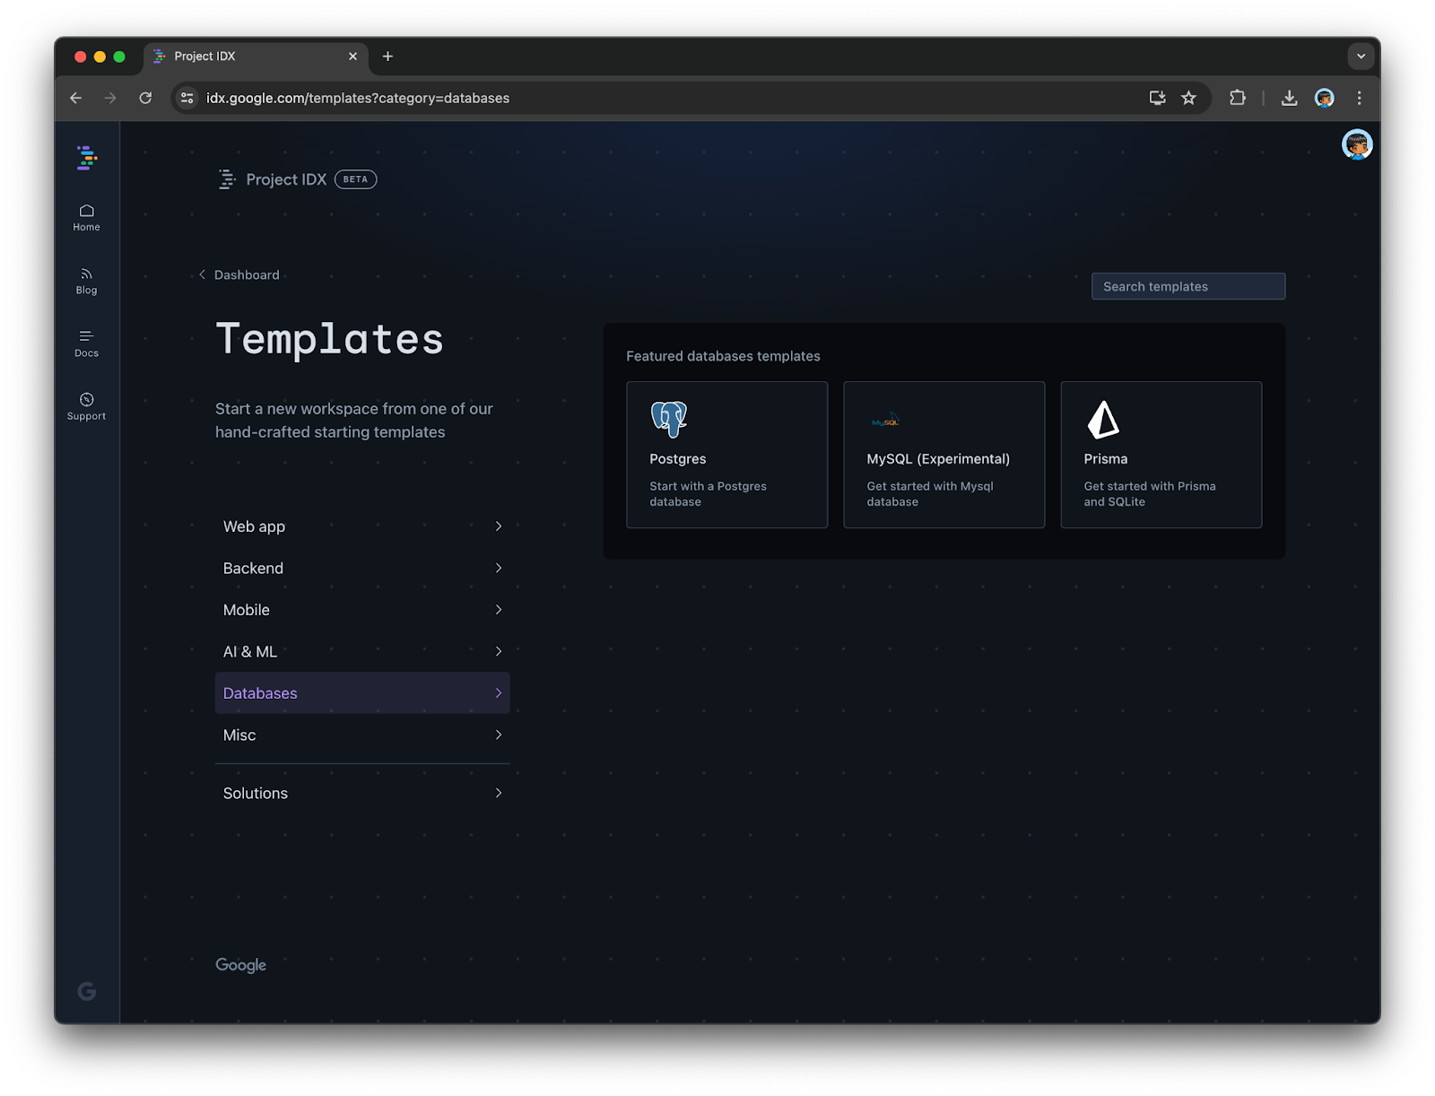Expand the Web app chevron
Screen dimensions: 1435x1096
coord(499,526)
